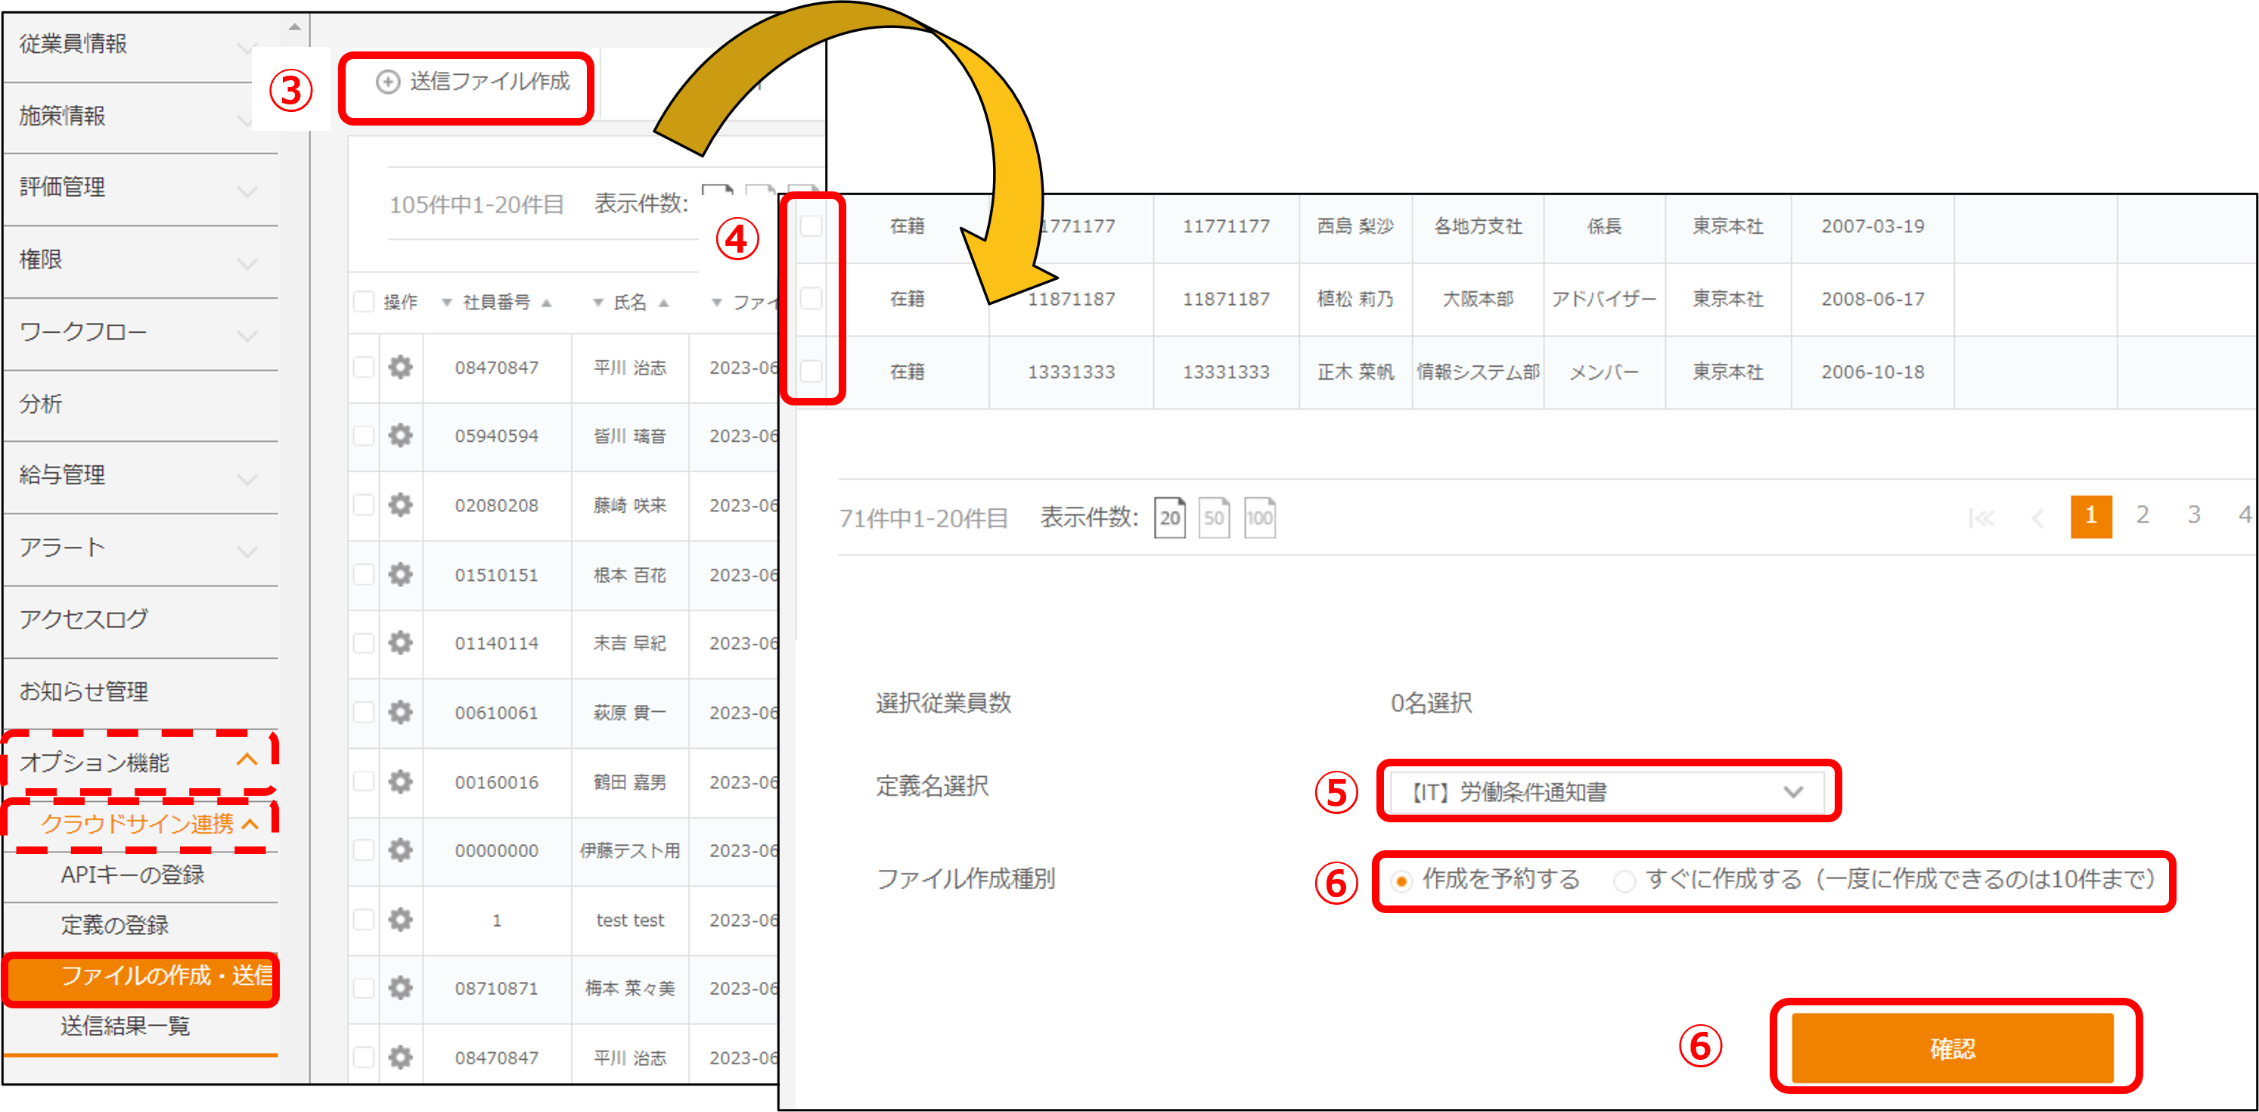The height and width of the screenshot is (1112, 2259).
Task: Click date cell 2008-06-17
Action: [1873, 299]
